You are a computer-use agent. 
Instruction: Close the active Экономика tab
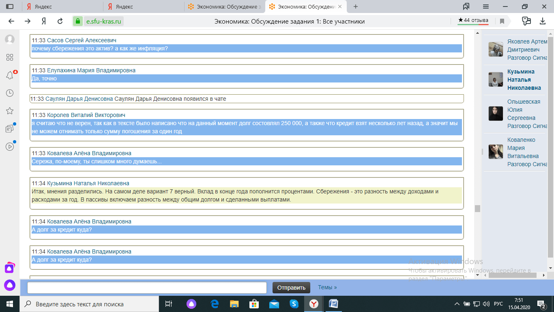340,6
